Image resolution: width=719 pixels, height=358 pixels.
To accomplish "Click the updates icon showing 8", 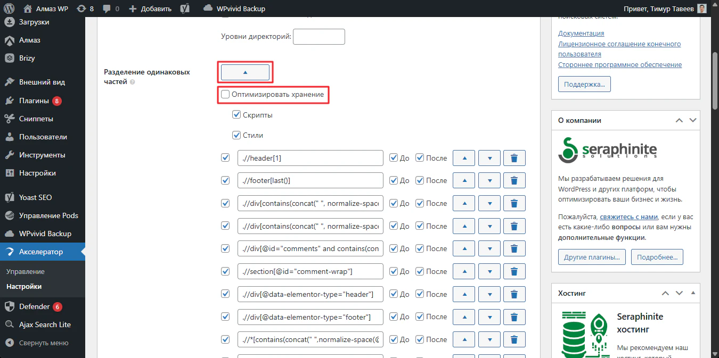I will click(85, 9).
